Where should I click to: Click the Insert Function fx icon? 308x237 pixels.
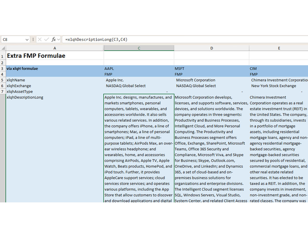point(54,39)
